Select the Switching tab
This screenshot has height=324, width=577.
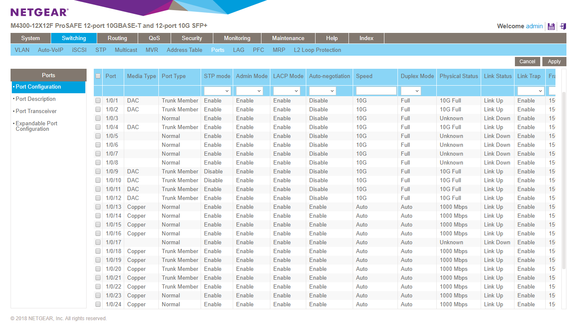click(74, 38)
